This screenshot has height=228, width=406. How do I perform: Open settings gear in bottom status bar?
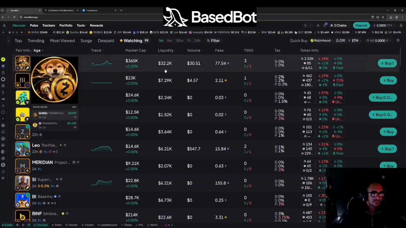[17, 225]
